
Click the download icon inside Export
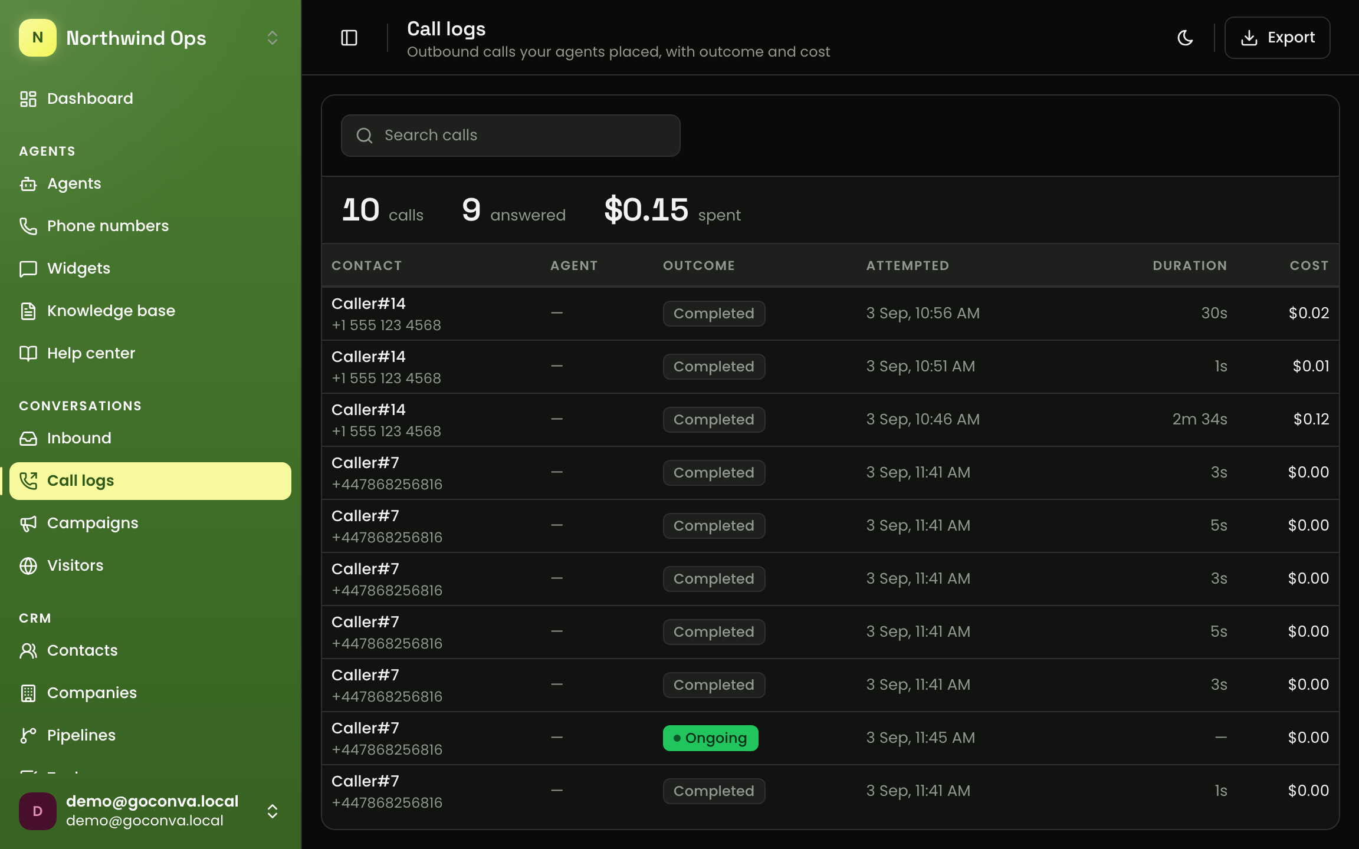coord(1249,38)
